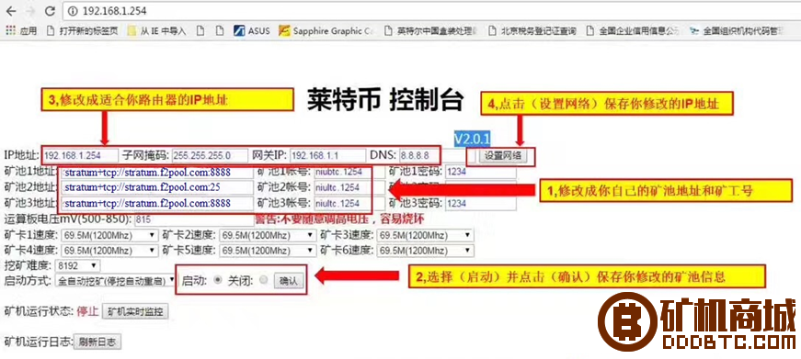The width and height of the screenshot is (801, 359).
Task: Open the 矿卡4速度 dropdown
Action: pyautogui.click(x=109, y=251)
